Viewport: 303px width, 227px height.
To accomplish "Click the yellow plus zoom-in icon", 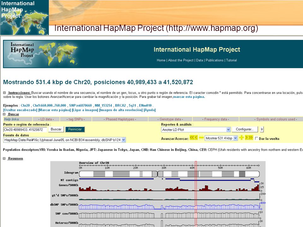I will click(241, 138).
